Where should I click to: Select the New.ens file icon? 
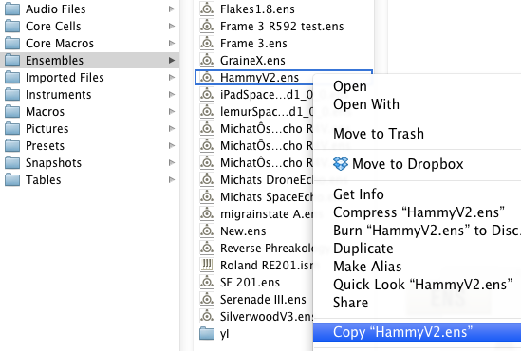tap(207, 231)
